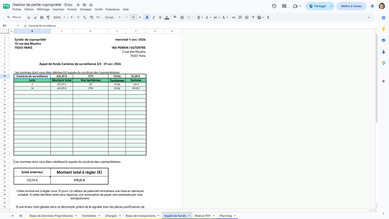Open version history clock icon

[274, 6]
